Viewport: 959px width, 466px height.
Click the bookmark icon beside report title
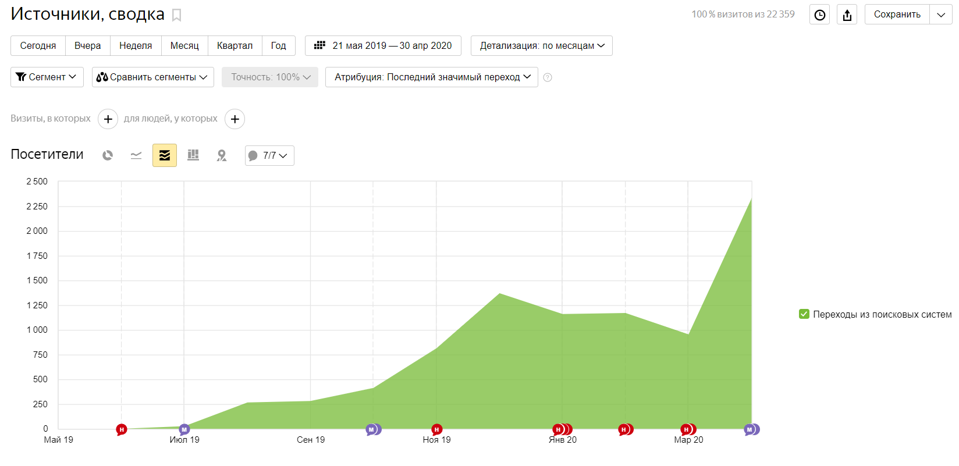point(177,15)
